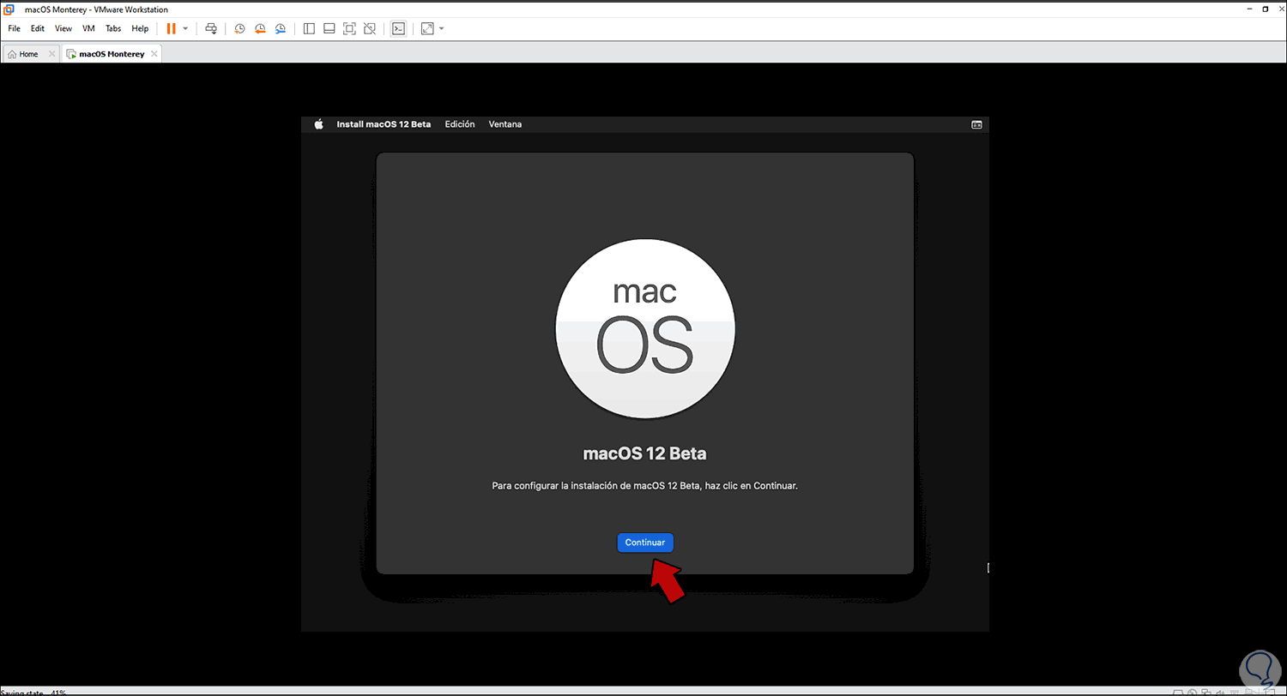
Task: Revert the VM to the previous snapshot
Action: pyautogui.click(x=260, y=28)
